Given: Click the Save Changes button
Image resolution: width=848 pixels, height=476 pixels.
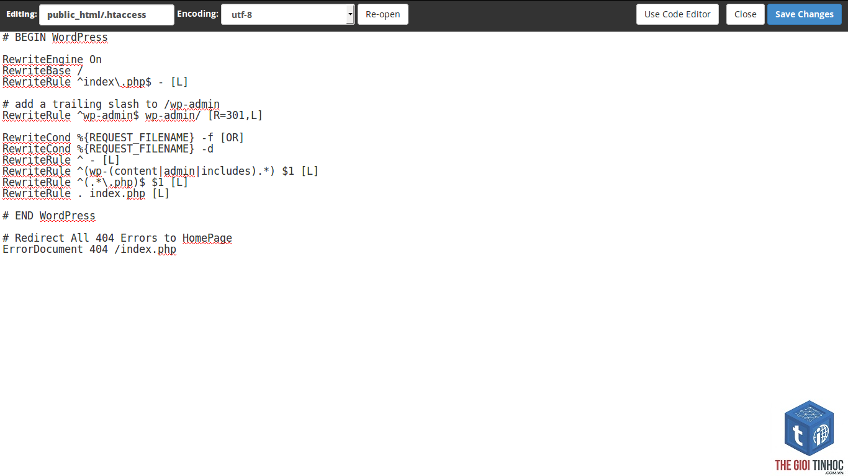Looking at the screenshot, I should [804, 14].
